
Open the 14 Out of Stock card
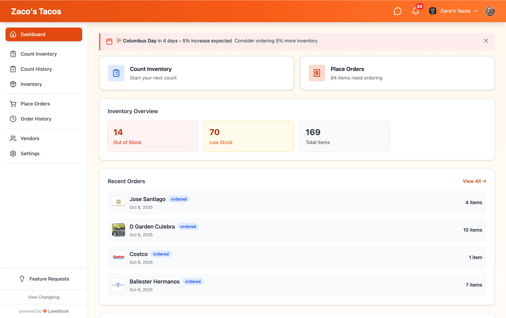(x=153, y=136)
